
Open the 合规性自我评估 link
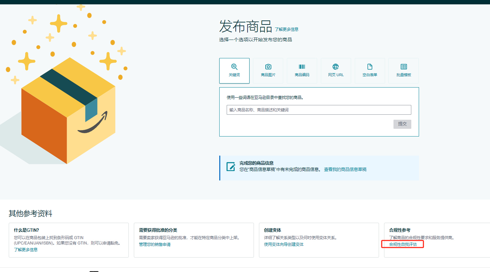(403, 244)
